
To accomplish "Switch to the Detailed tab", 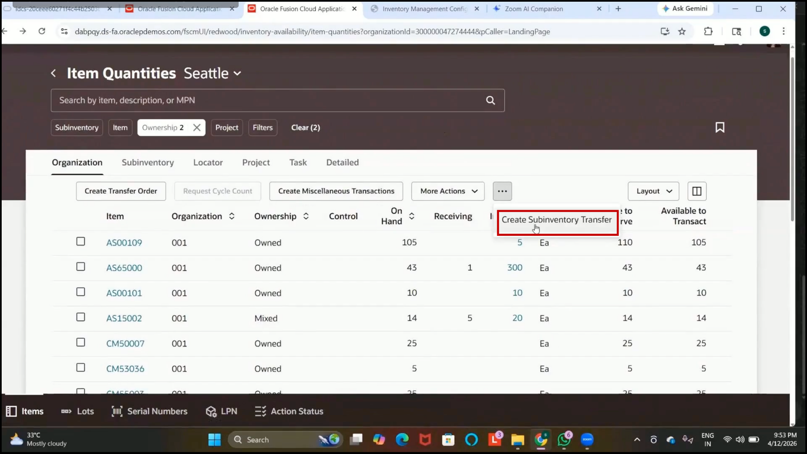I will 343,163.
